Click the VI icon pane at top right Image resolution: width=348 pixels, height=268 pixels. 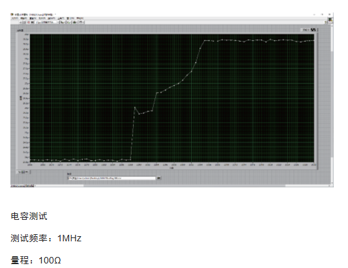coord(330,20)
